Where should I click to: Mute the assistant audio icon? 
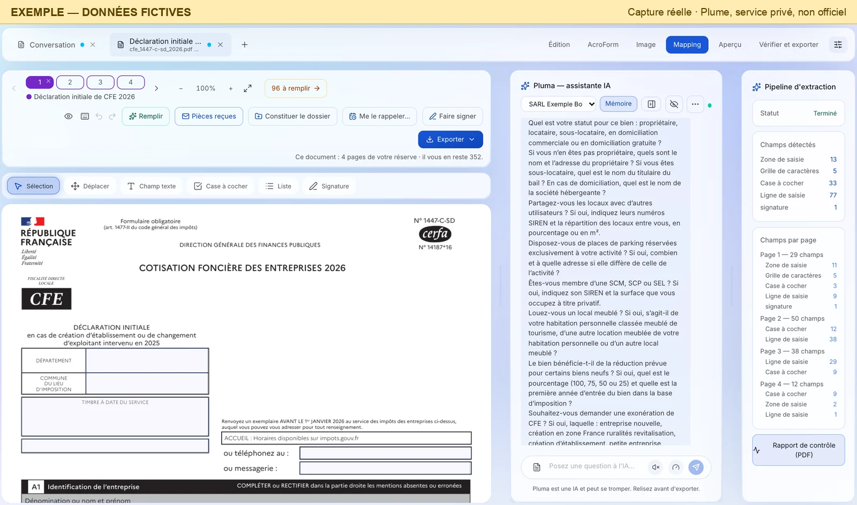click(x=656, y=467)
